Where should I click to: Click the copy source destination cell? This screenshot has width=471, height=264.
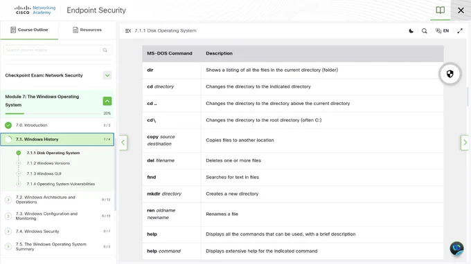click(x=172, y=140)
